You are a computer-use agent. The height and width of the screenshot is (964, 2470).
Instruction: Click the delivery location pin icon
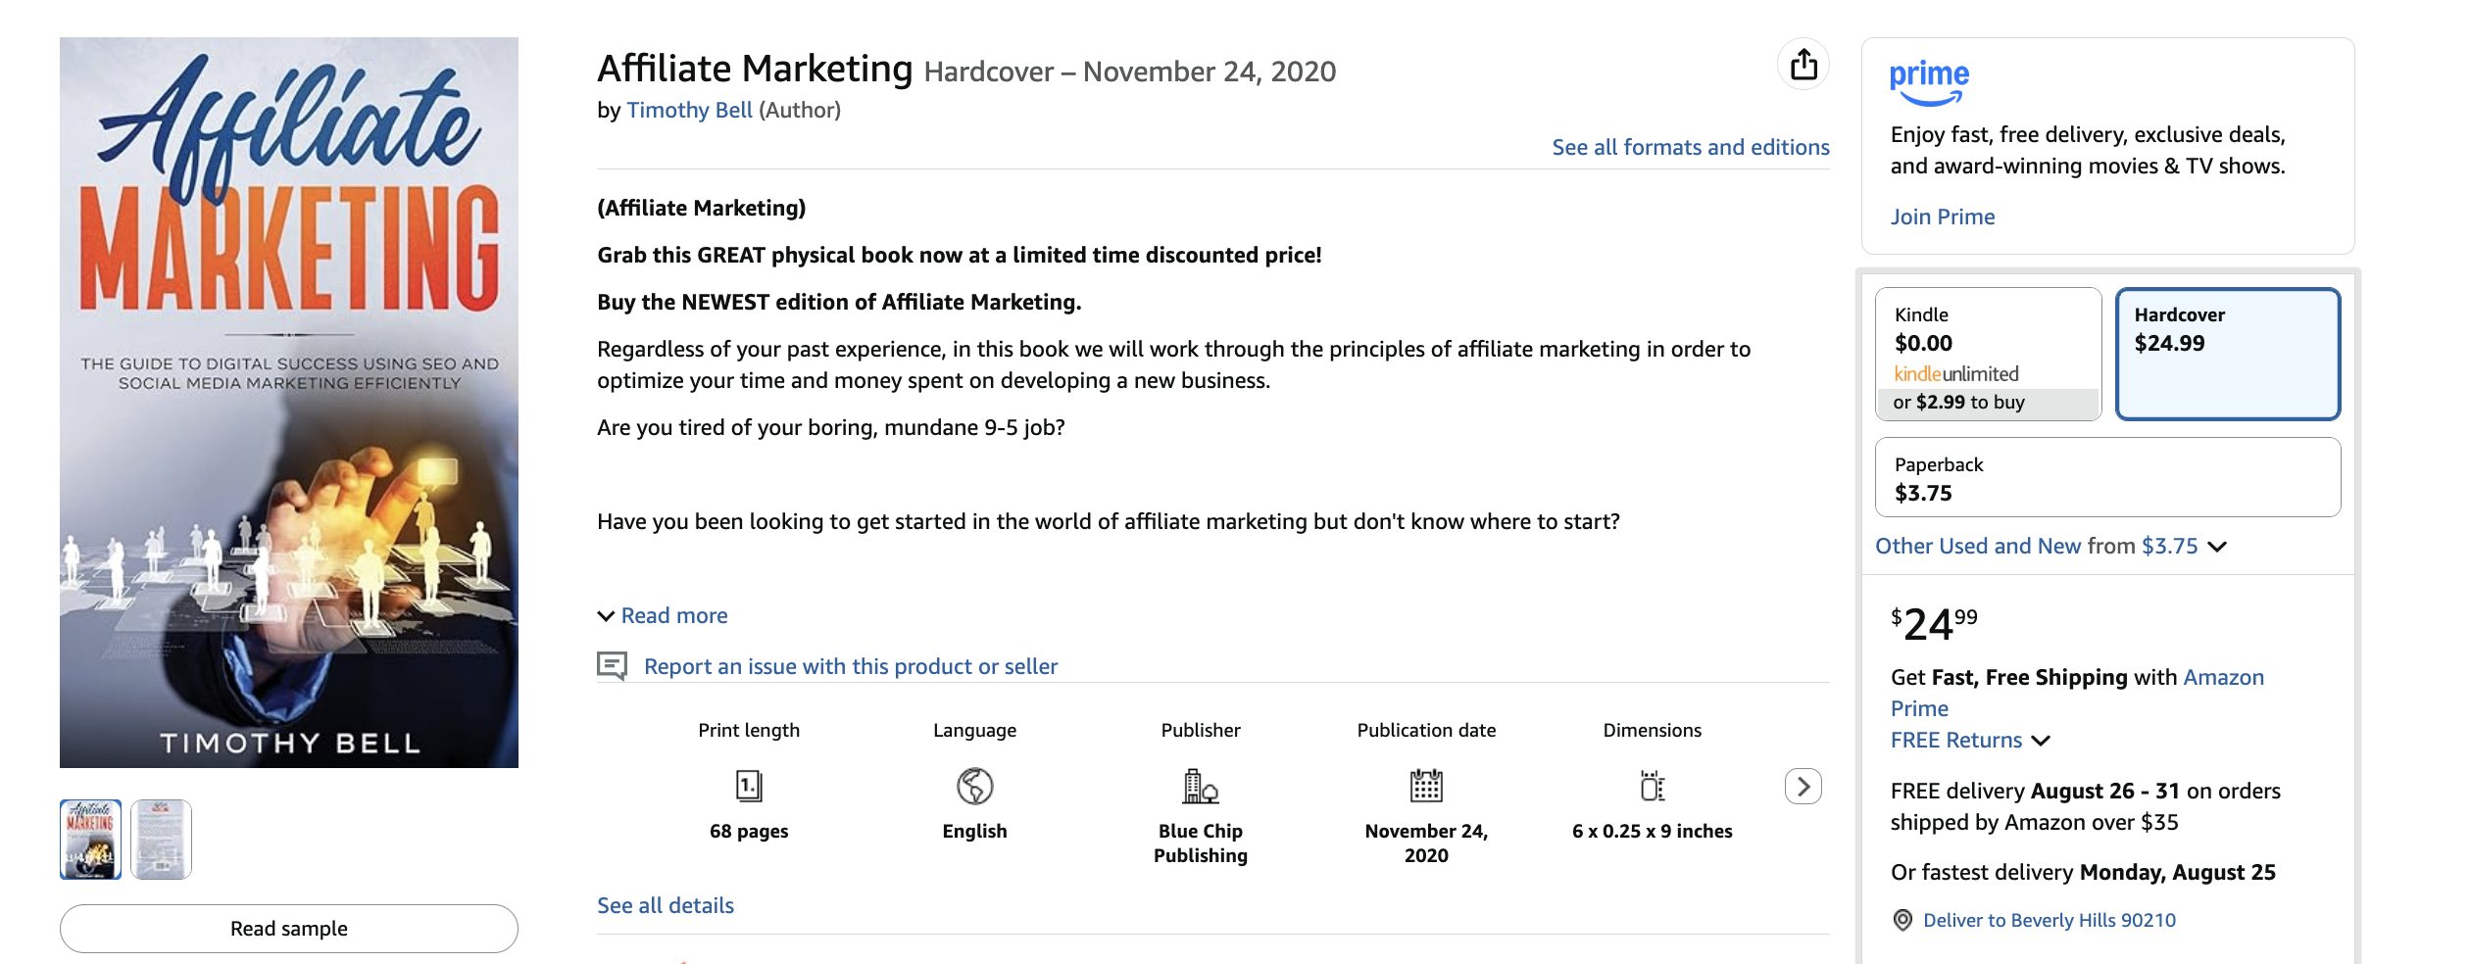click(x=1902, y=919)
